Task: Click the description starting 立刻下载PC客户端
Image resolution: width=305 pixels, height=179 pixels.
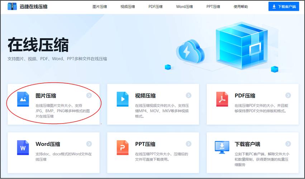Action: (x=262, y=159)
